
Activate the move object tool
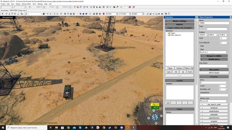pos(7,14)
